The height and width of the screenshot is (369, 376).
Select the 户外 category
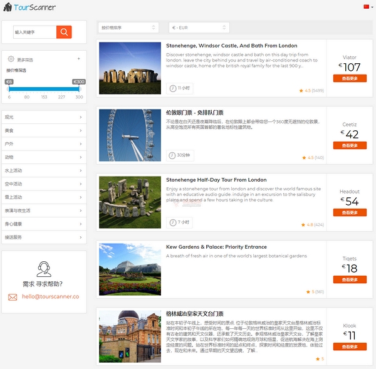(x=44, y=144)
